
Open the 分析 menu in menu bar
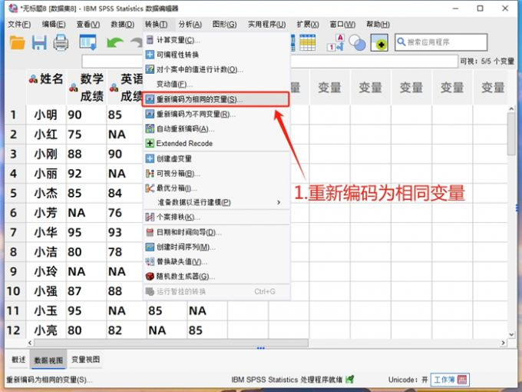pos(190,25)
